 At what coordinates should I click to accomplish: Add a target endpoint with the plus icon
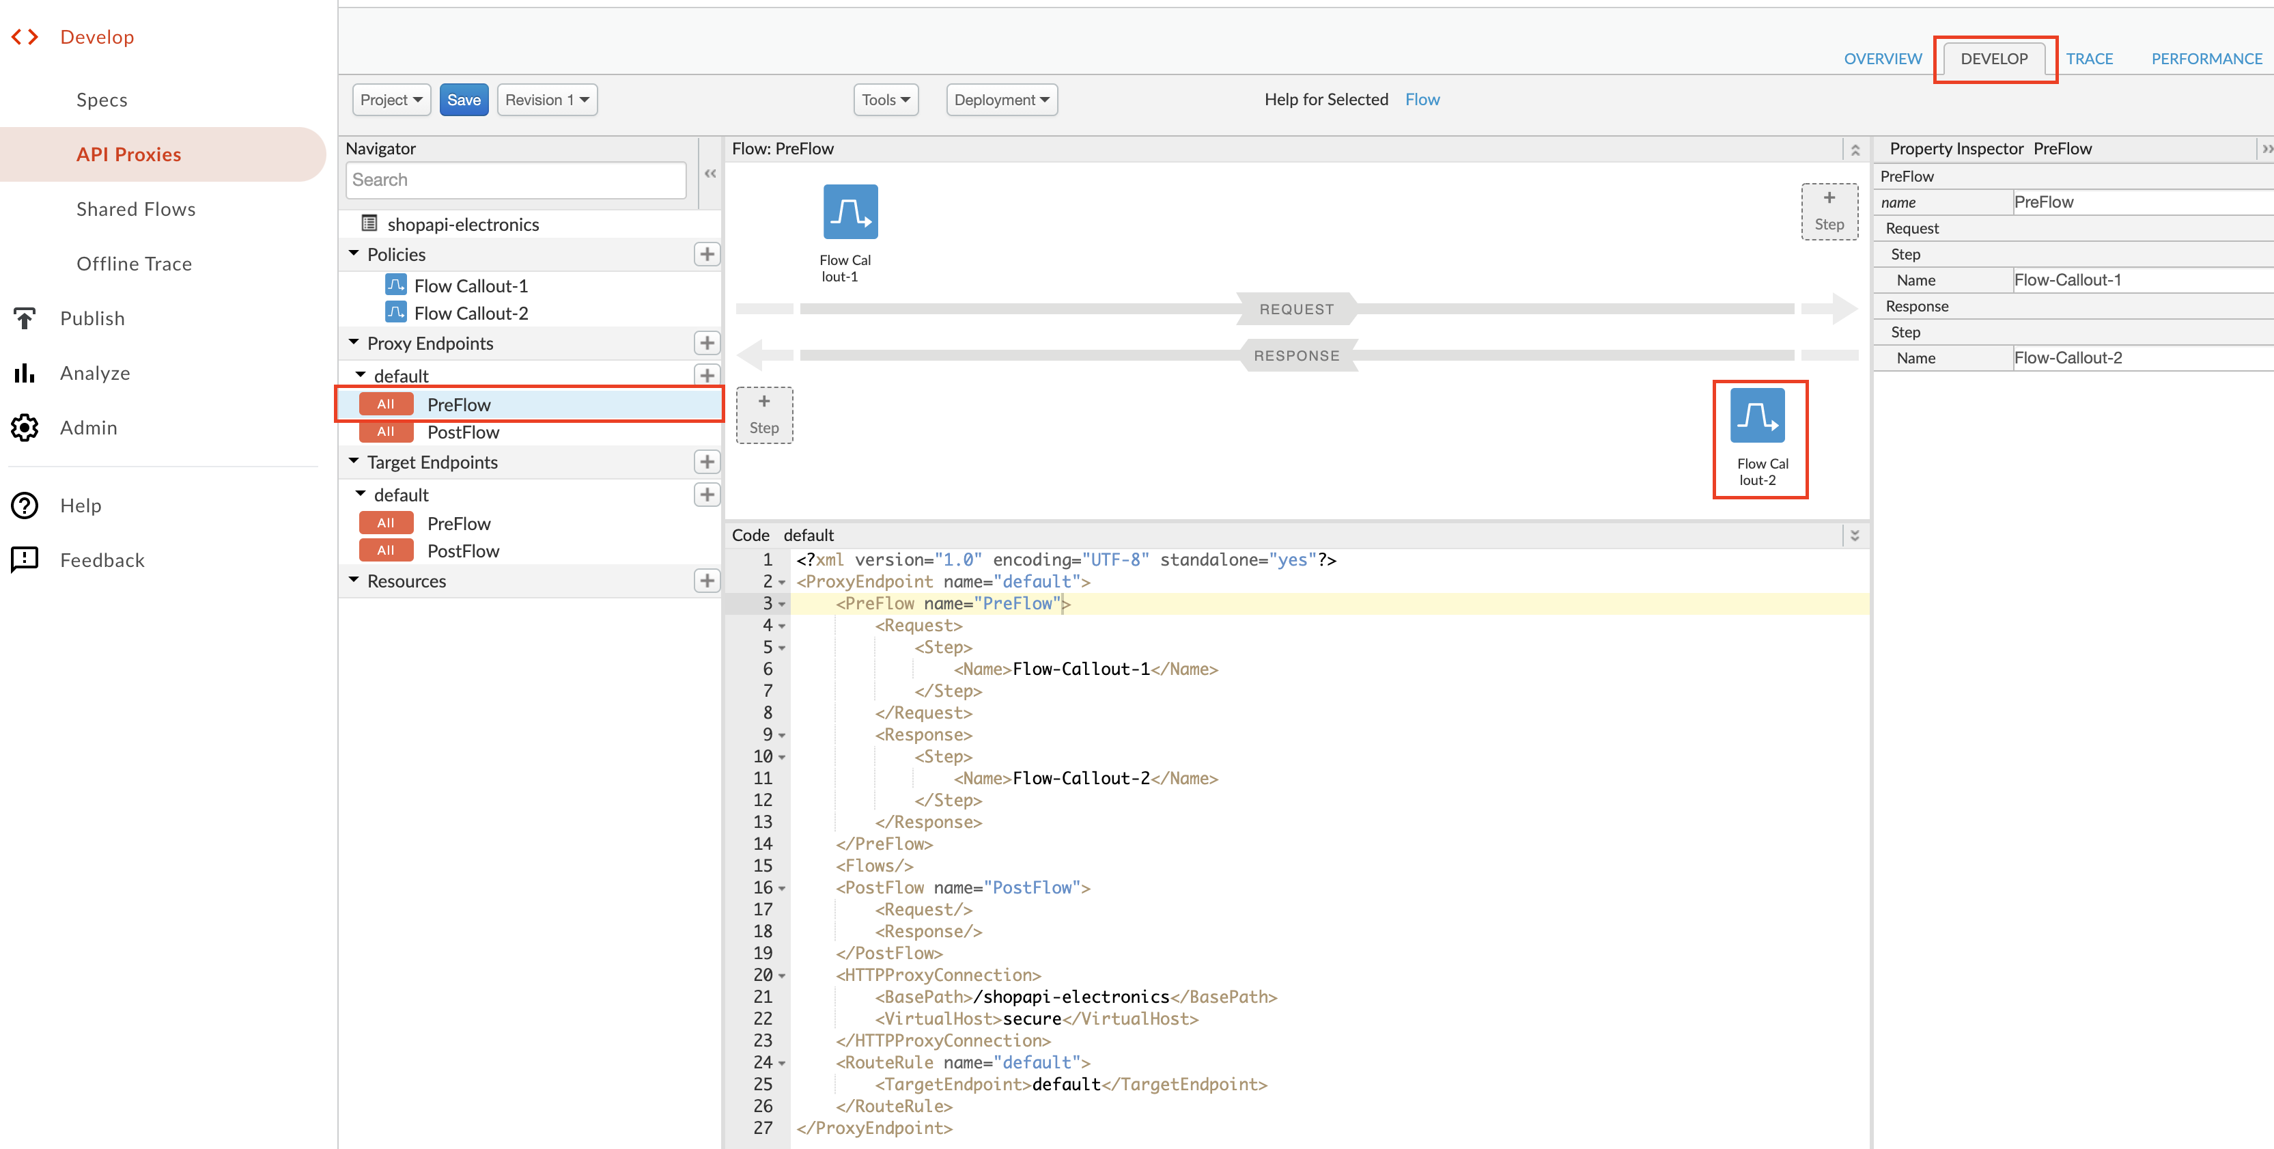[x=706, y=462]
